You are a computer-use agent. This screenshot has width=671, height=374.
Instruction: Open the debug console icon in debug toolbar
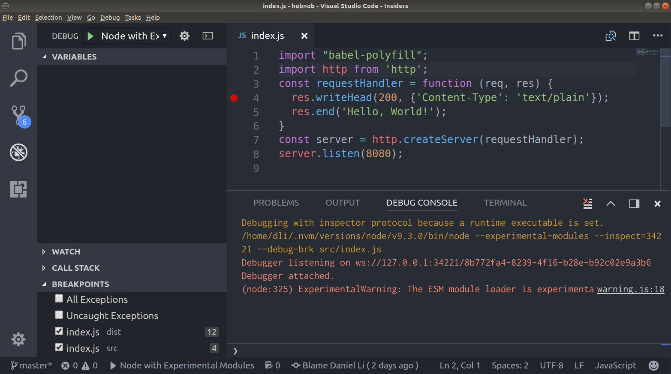tap(208, 36)
